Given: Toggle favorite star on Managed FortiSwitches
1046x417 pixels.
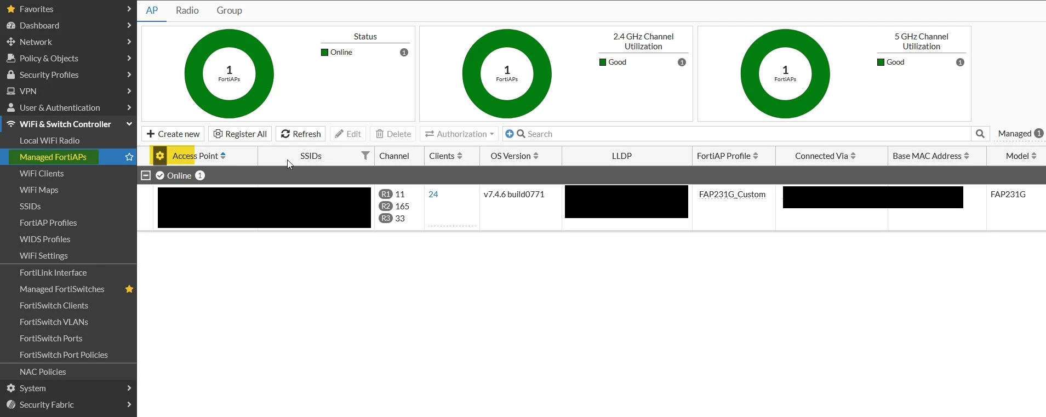Looking at the screenshot, I should coord(129,289).
